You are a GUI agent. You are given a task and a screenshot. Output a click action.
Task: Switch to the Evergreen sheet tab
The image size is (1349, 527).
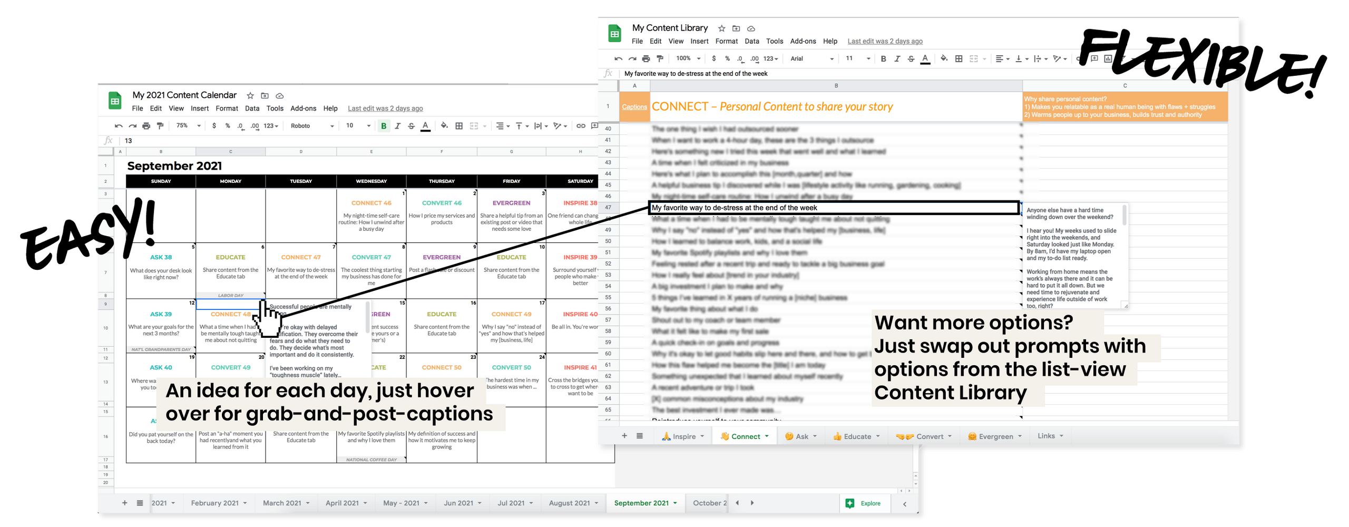click(x=995, y=436)
